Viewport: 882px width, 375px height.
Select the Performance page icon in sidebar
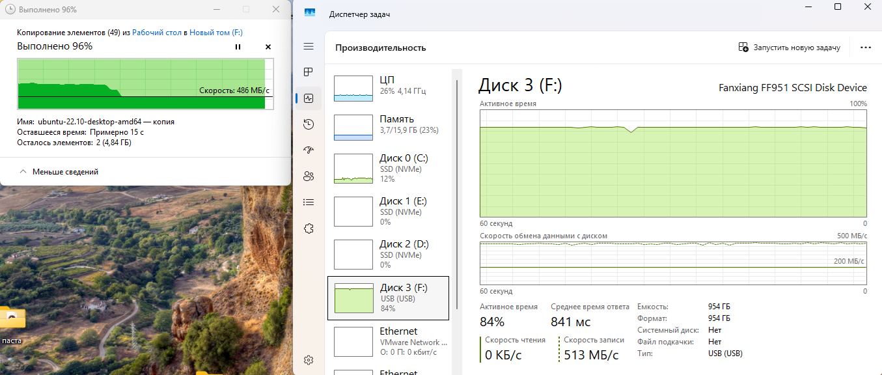309,98
